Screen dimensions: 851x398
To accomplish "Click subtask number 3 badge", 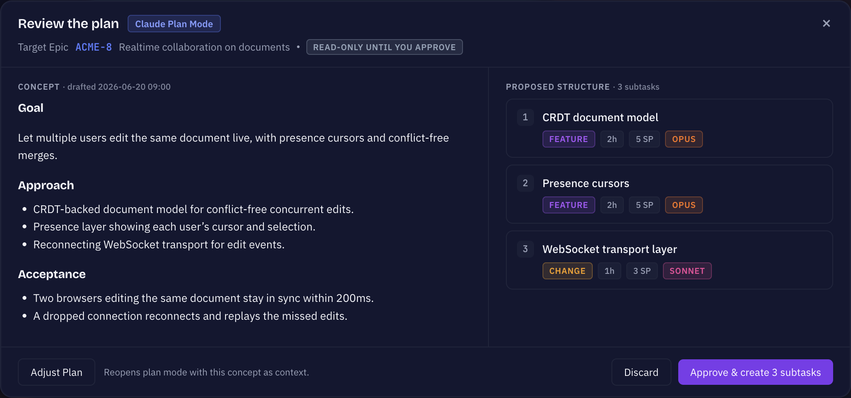I will tap(525, 249).
